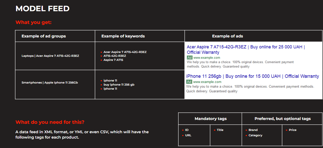
Task: Click www.example.com under the iPhone ad
Action: tap(207, 82)
